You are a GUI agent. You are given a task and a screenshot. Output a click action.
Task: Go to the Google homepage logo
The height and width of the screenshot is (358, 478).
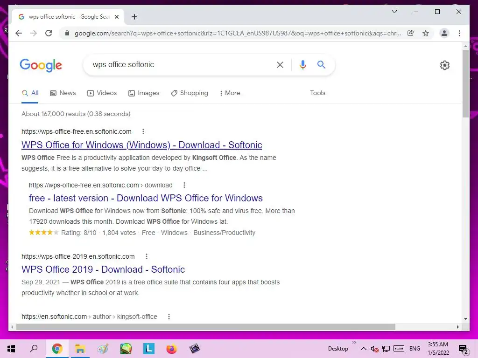click(x=41, y=65)
